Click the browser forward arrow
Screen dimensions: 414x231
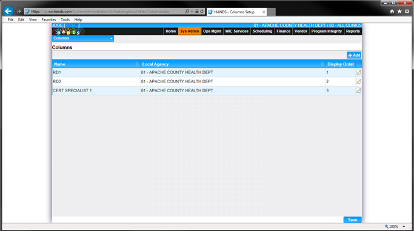click(18, 12)
